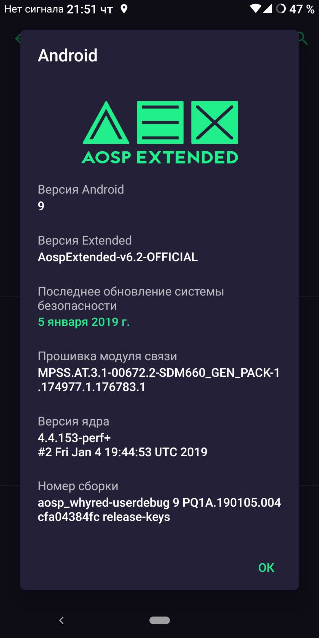
Task: Tap the navigation back arrow
Action: (61, 620)
